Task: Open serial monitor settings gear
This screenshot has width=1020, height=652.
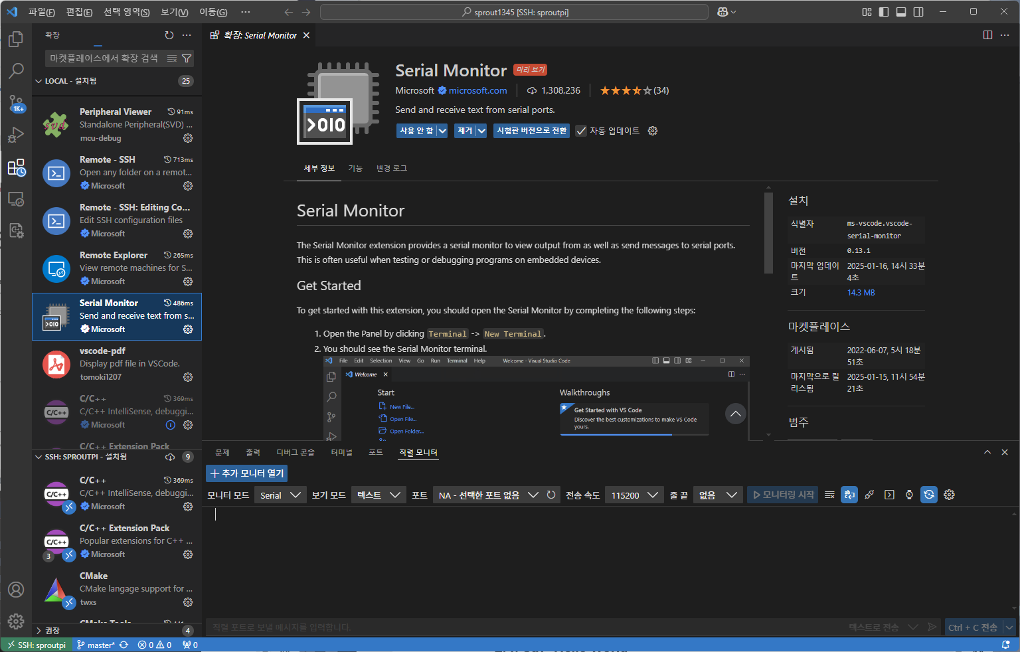Action: [949, 495]
